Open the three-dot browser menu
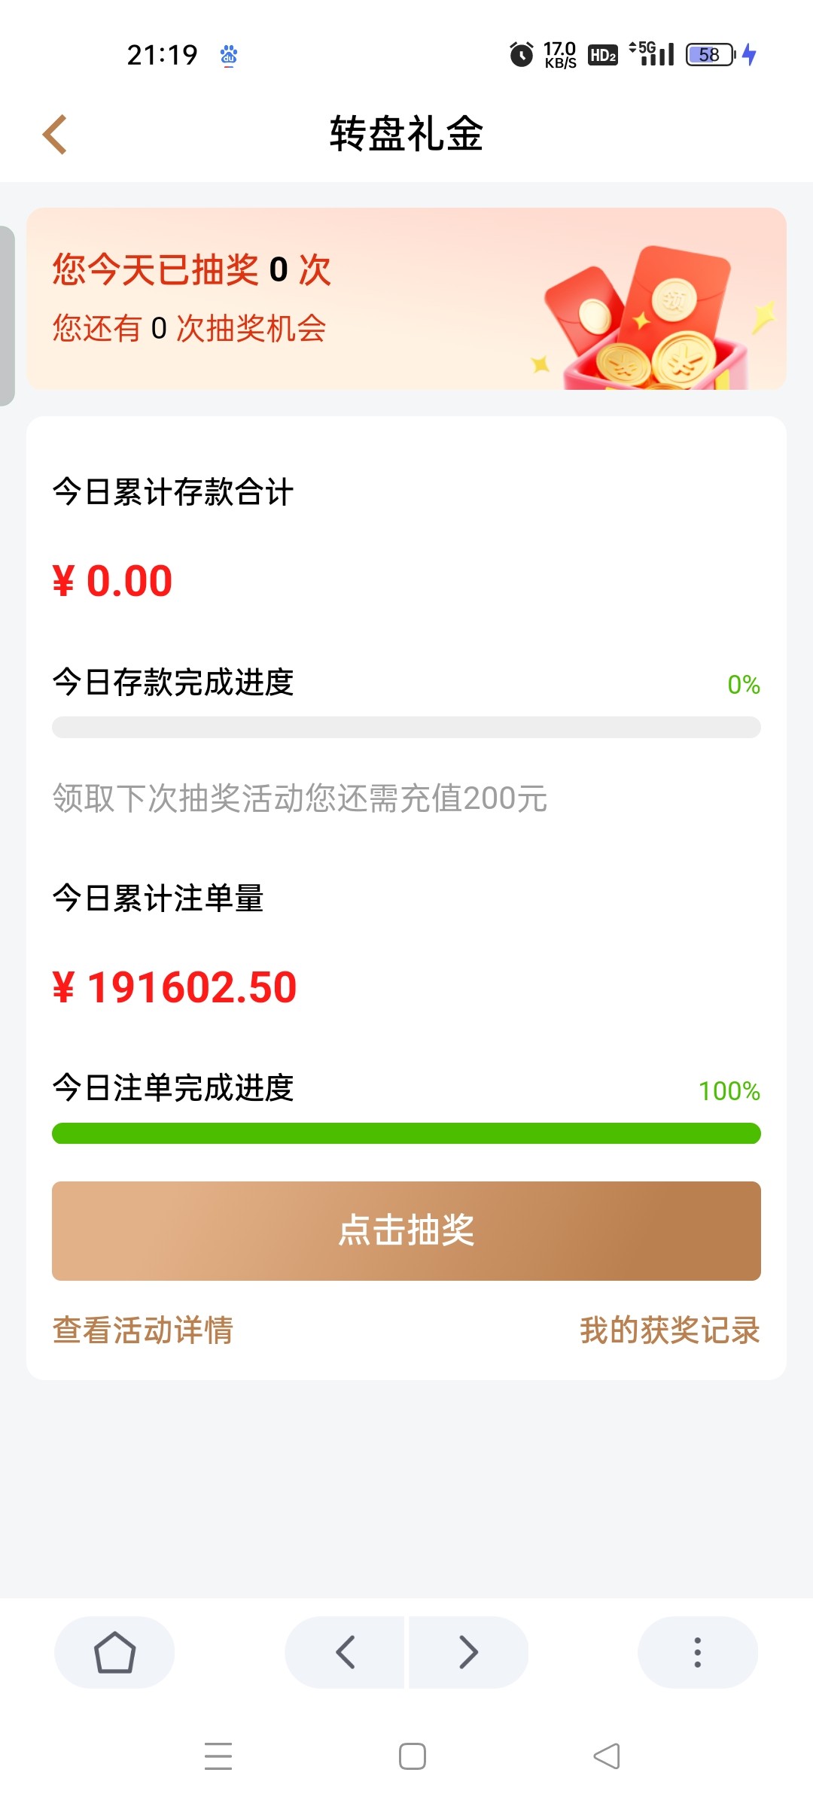Viewport: 813px width, 1806px height. click(x=697, y=1652)
